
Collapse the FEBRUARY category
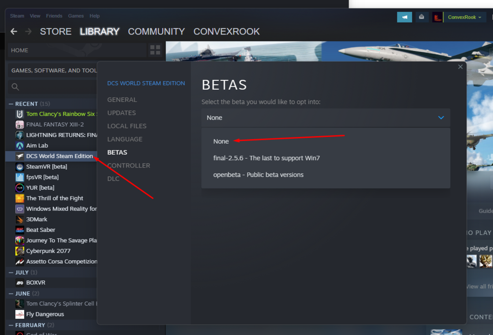pos(11,325)
